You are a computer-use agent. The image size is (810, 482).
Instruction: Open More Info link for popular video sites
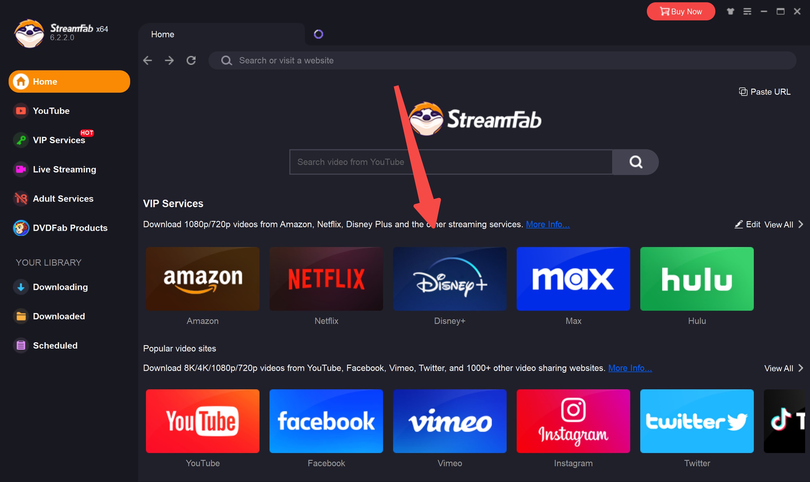[630, 368]
